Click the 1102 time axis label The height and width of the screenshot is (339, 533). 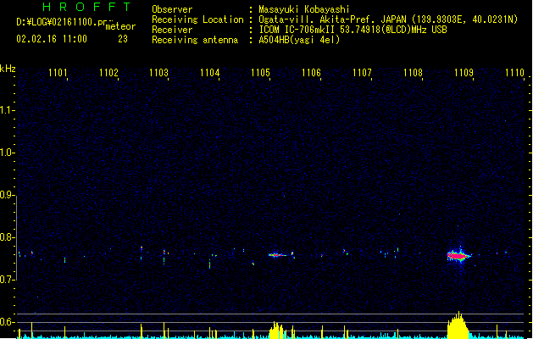point(108,72)
